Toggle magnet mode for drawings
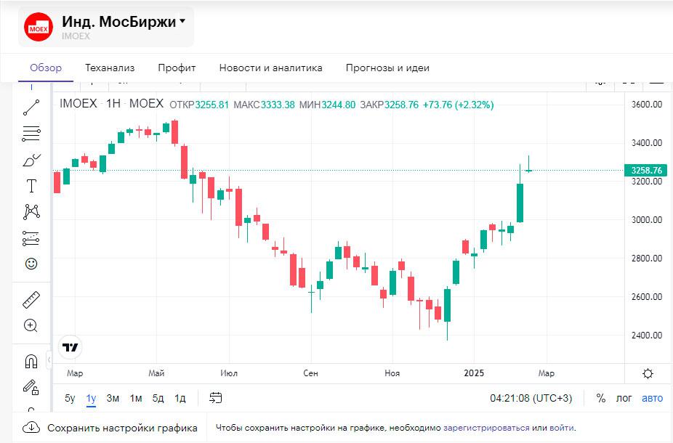Image resolution: width=673 pixels, height=443 pixels. 31,361
